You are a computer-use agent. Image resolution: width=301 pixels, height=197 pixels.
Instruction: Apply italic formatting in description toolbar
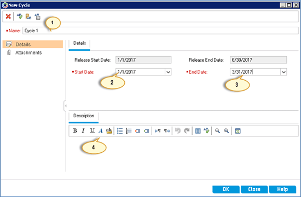click(83, 131)
